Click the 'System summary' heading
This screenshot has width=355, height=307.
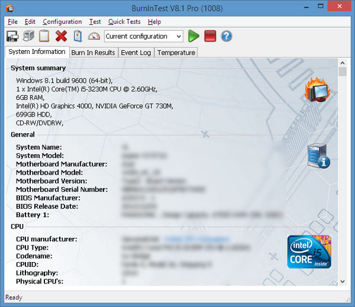coord(38,68)
